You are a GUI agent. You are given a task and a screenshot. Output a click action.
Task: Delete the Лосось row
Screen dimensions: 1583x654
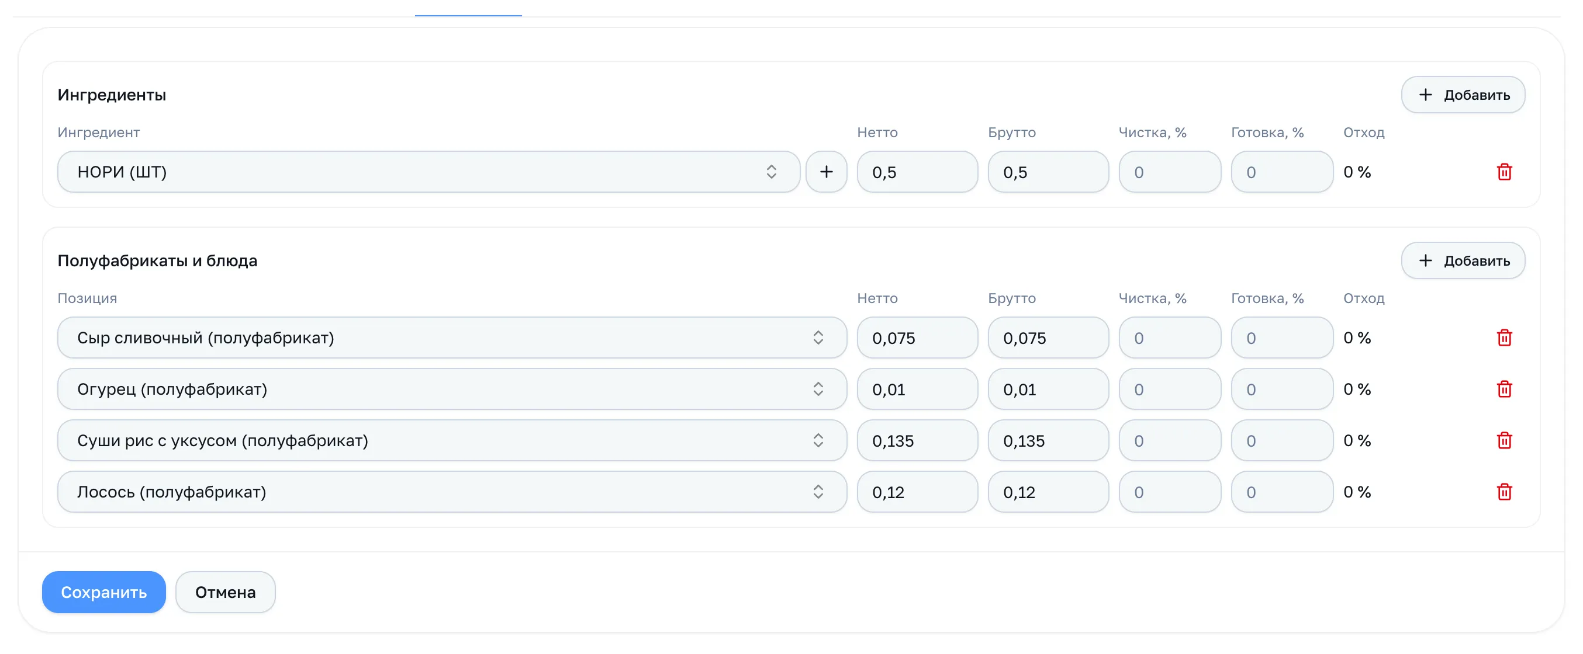(1503, 492)
